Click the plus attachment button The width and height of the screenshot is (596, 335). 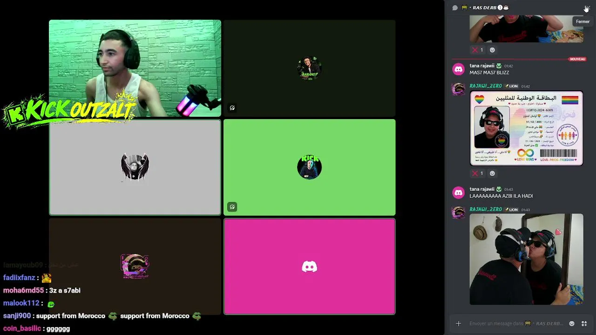pos(458,323)
